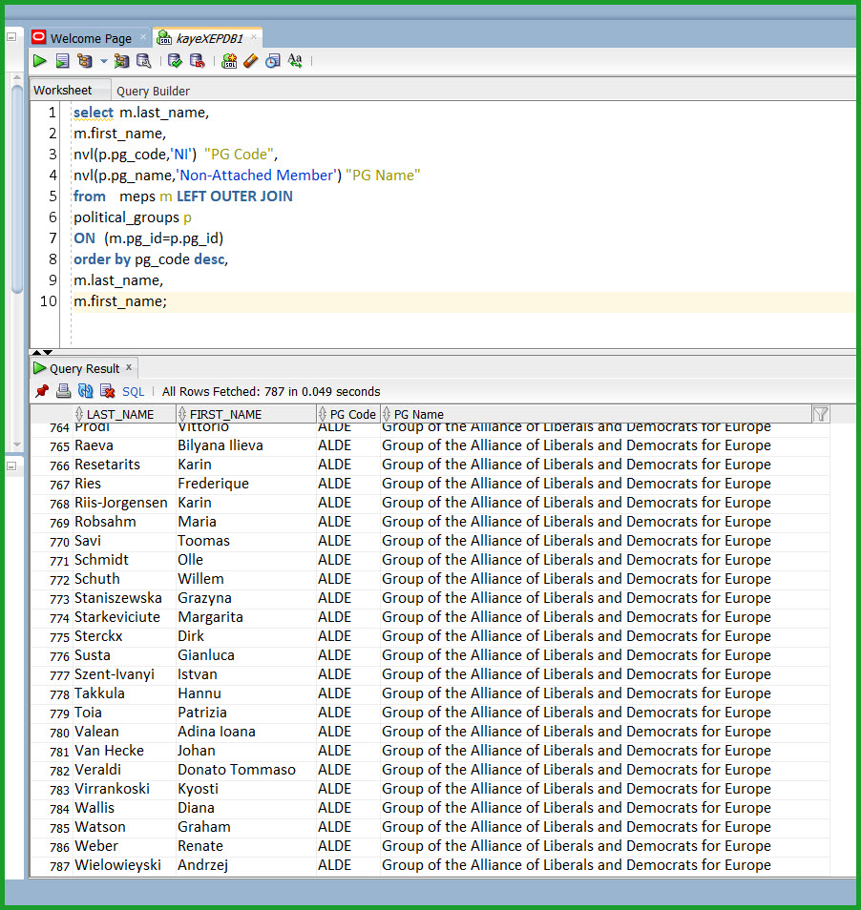Select the Query Result tab
The image size is (861, 910).
(84, 368)
